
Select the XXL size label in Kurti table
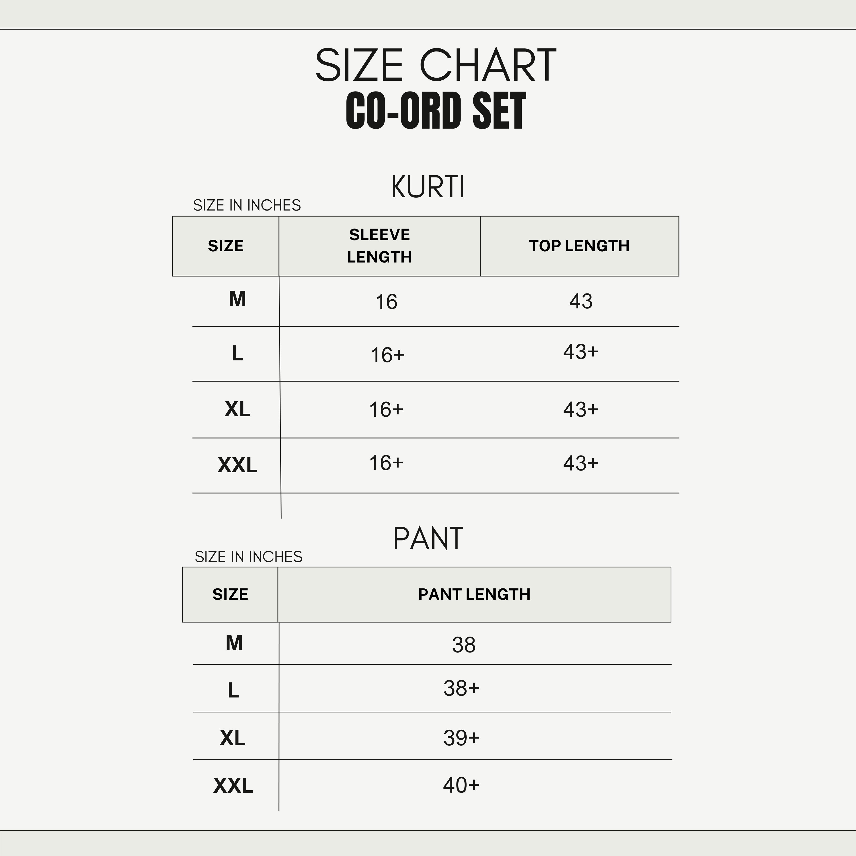pyautogui.click(x=237, y=465)
